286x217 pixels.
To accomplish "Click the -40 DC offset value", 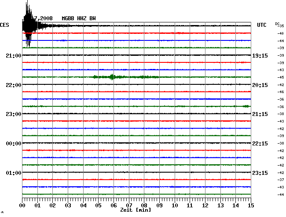I will click(281, 33).
